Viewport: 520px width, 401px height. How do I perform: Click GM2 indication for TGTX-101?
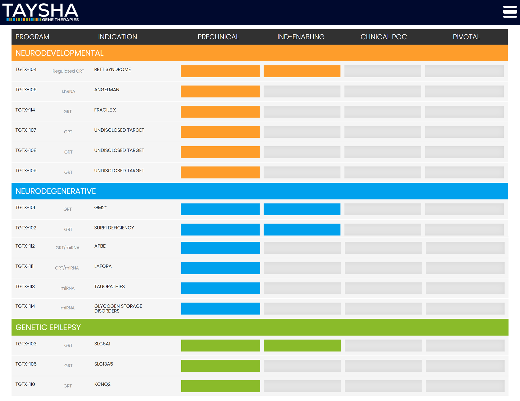point(100,208)
